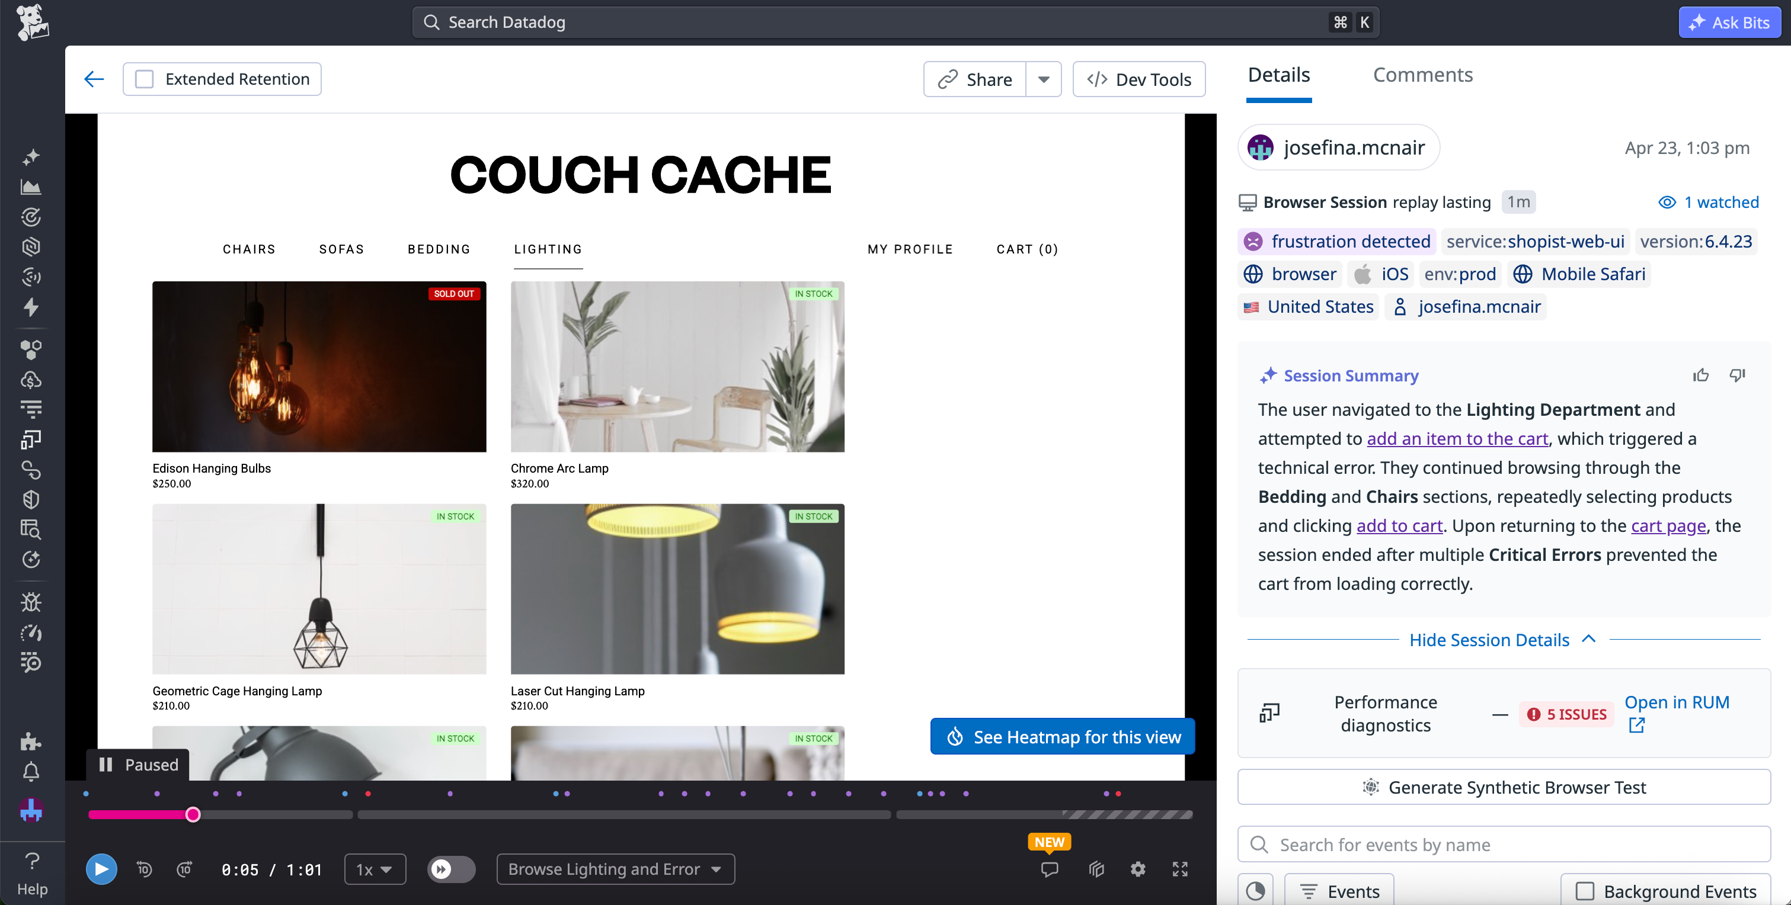Open the monitors/watchdog sidebar icon below dashboards

click(31, 217)
